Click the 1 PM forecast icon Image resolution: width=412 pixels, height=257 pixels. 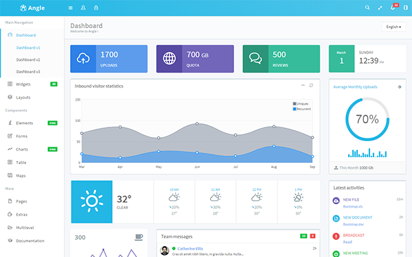click(298, 197)
